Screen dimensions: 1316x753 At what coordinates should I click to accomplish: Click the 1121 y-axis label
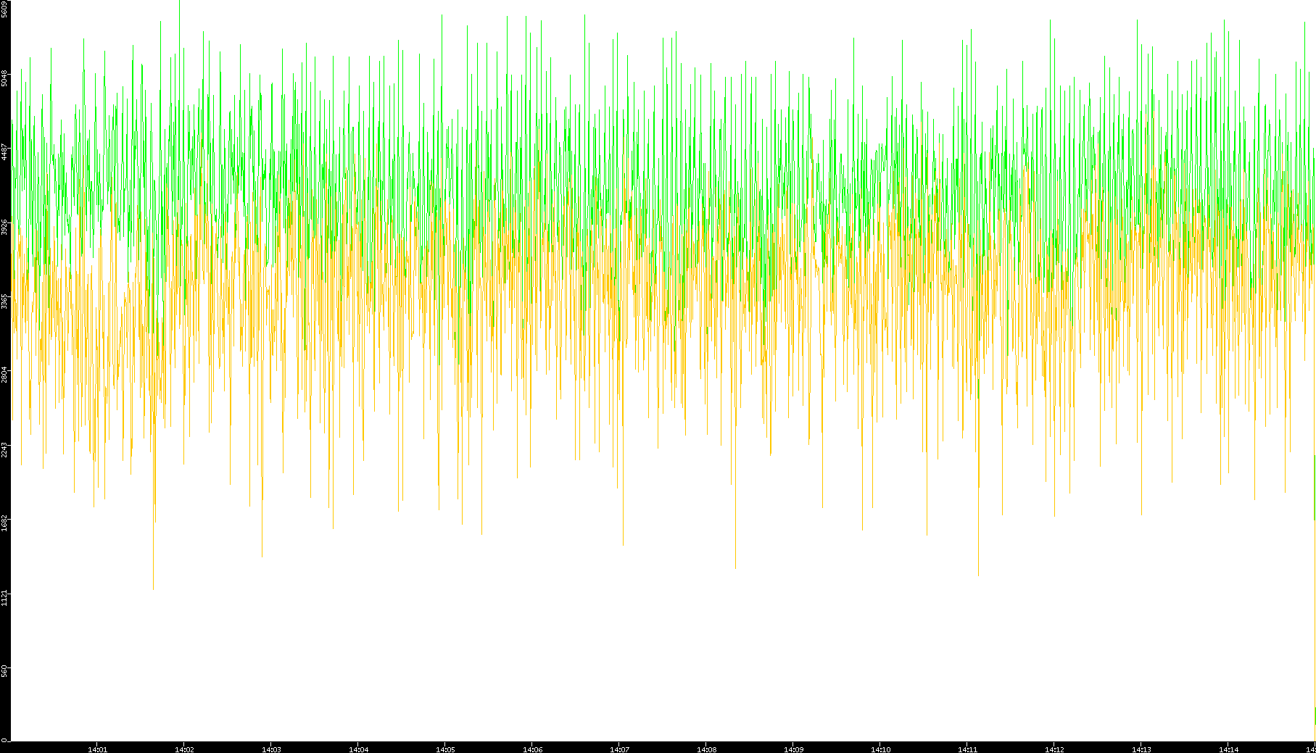(4, 598)
